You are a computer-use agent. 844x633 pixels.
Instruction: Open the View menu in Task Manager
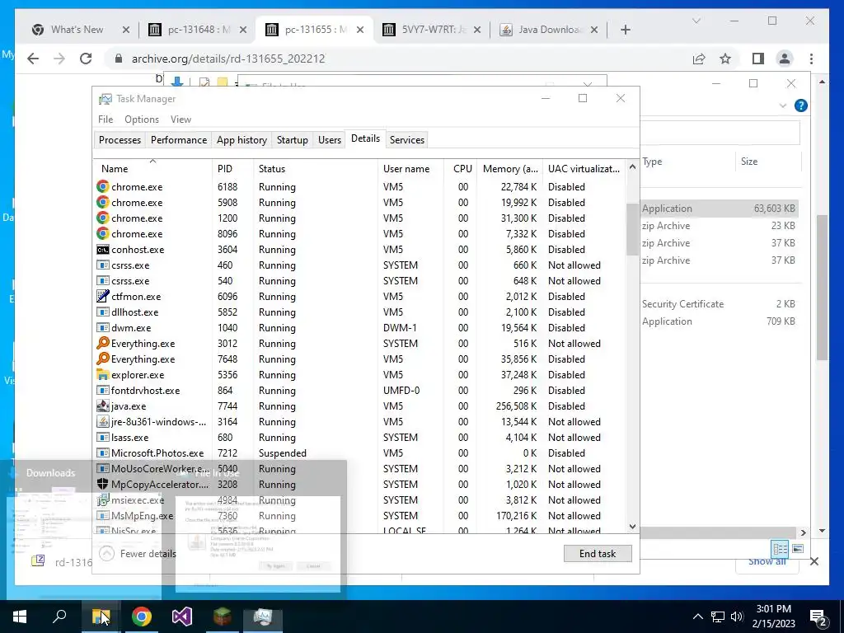point(181,120)
